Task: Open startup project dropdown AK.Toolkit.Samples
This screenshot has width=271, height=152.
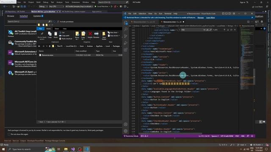Action: pyautogui.click(x=79, y=6)
